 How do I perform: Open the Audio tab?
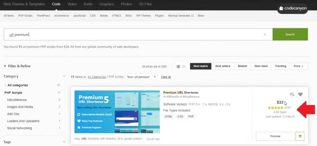coord(88,4)
